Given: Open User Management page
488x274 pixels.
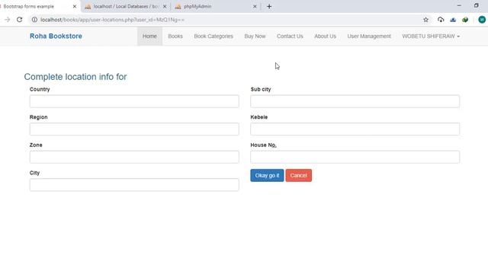Looking at the screenshot, I should pyautogui.click(x=369, y=37).
